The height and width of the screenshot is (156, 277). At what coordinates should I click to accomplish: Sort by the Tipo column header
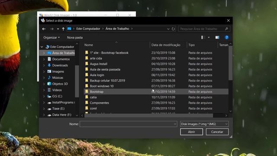click(x=191, y=45)
